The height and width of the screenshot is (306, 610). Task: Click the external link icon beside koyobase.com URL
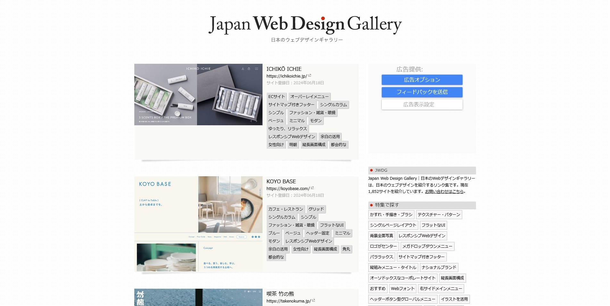pos(312,188)
